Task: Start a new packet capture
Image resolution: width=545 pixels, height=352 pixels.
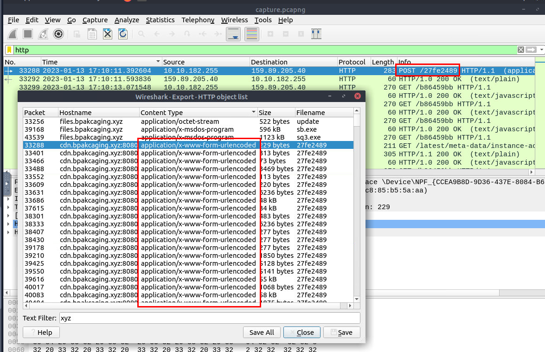Action: click(13, 34)
